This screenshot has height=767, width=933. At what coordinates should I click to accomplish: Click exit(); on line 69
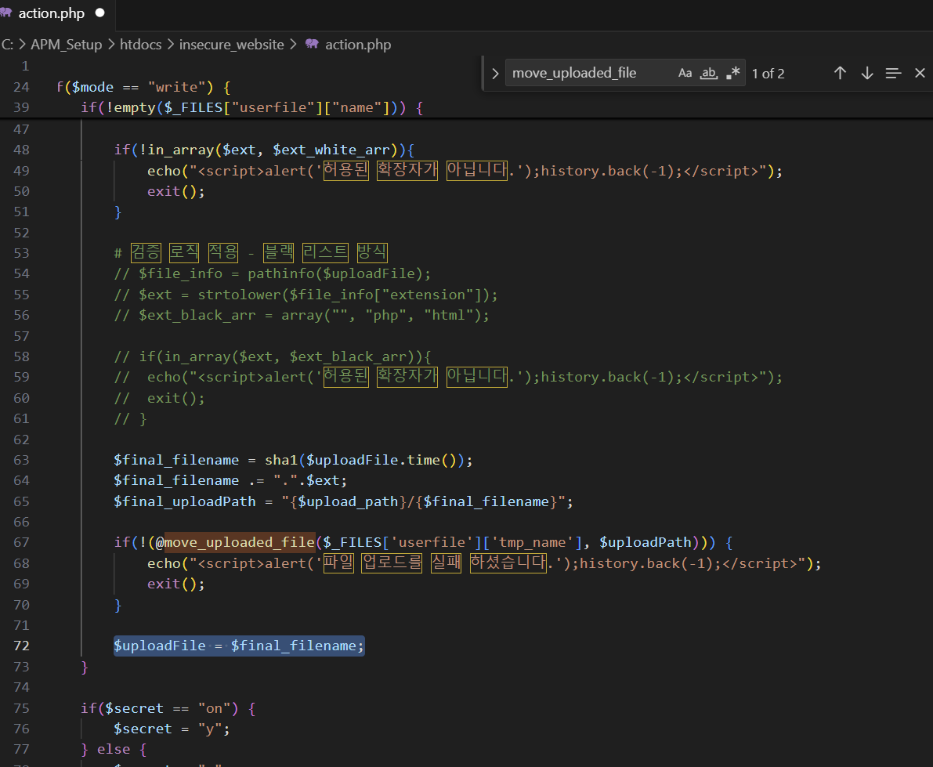[x=176, y=584]
